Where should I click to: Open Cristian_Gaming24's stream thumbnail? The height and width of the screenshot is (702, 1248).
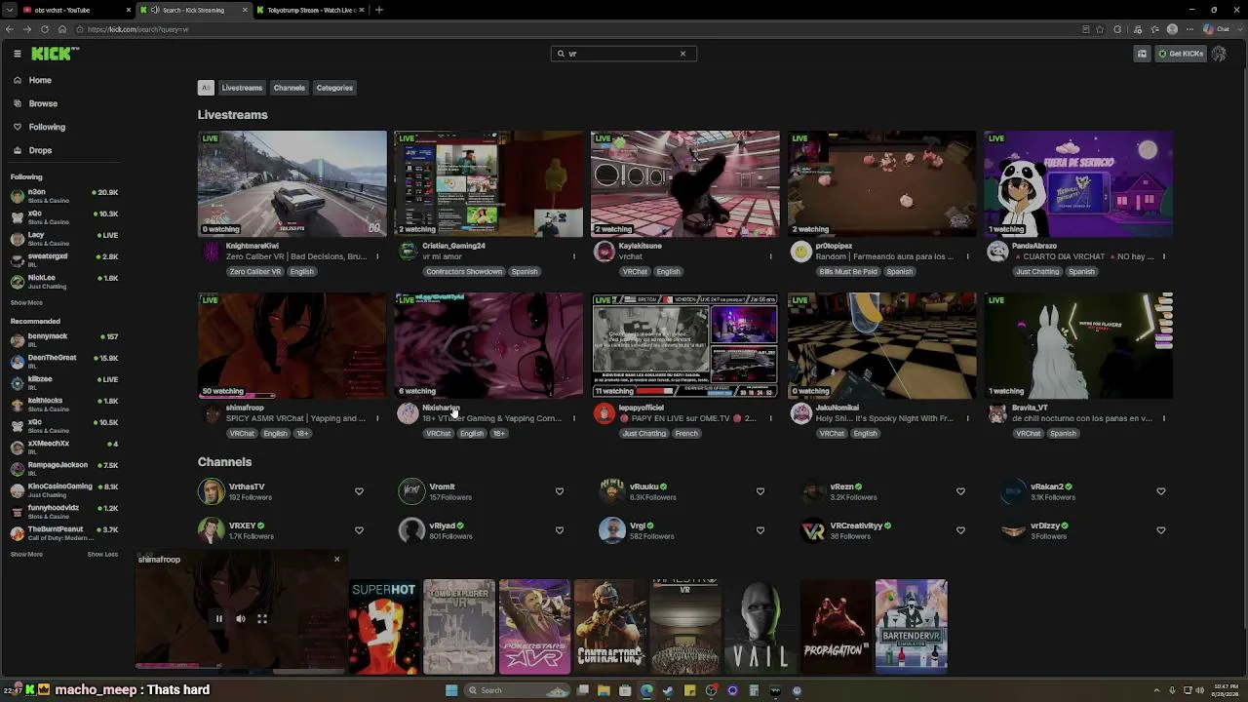pos(488,183)
